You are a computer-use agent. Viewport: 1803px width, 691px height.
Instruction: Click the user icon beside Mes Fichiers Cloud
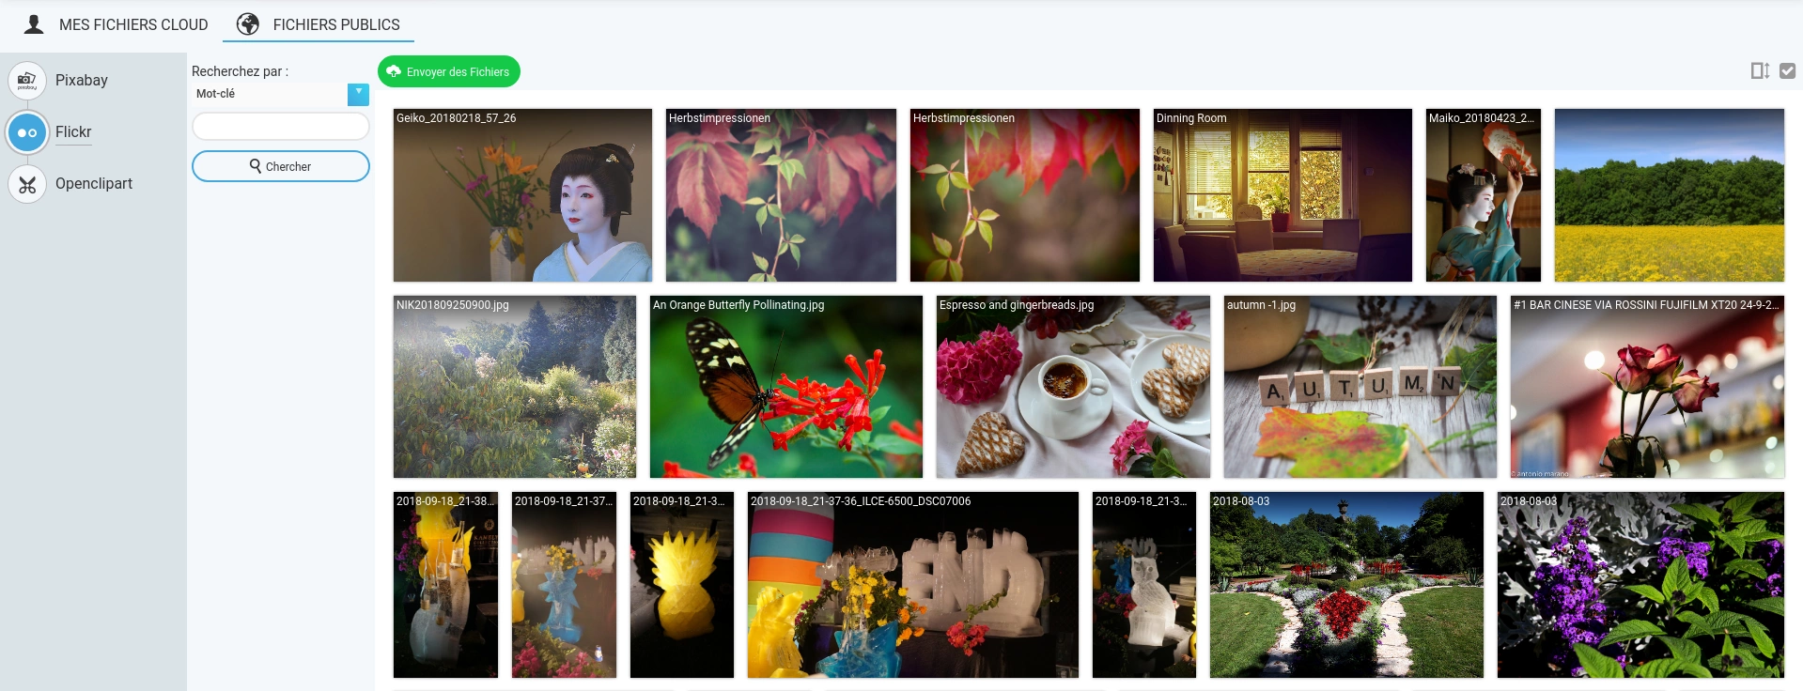[x=34, y=24]
